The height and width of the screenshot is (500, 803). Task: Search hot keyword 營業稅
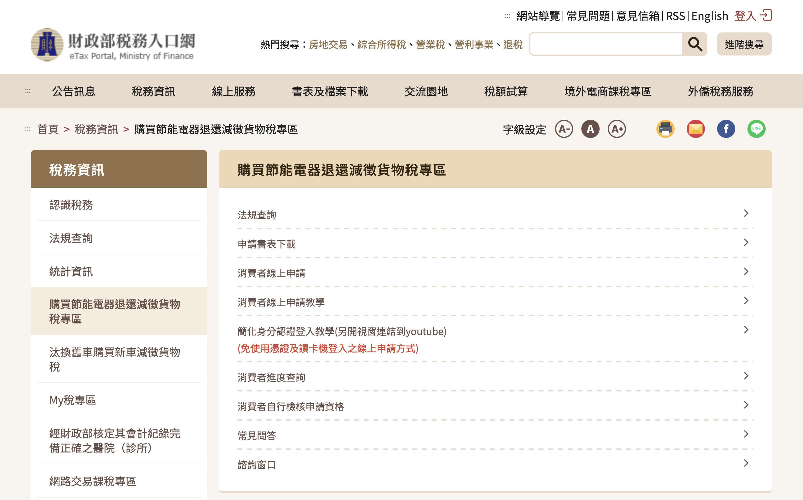pyautogui.click(x=430, y=44)
